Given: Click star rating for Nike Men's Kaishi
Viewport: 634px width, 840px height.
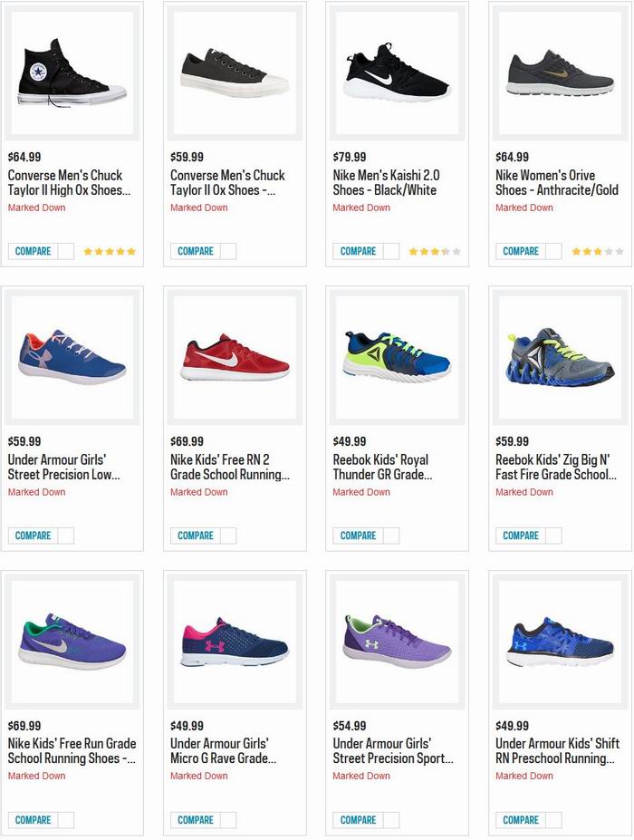Looking at the screenshot, I should 435,251.
